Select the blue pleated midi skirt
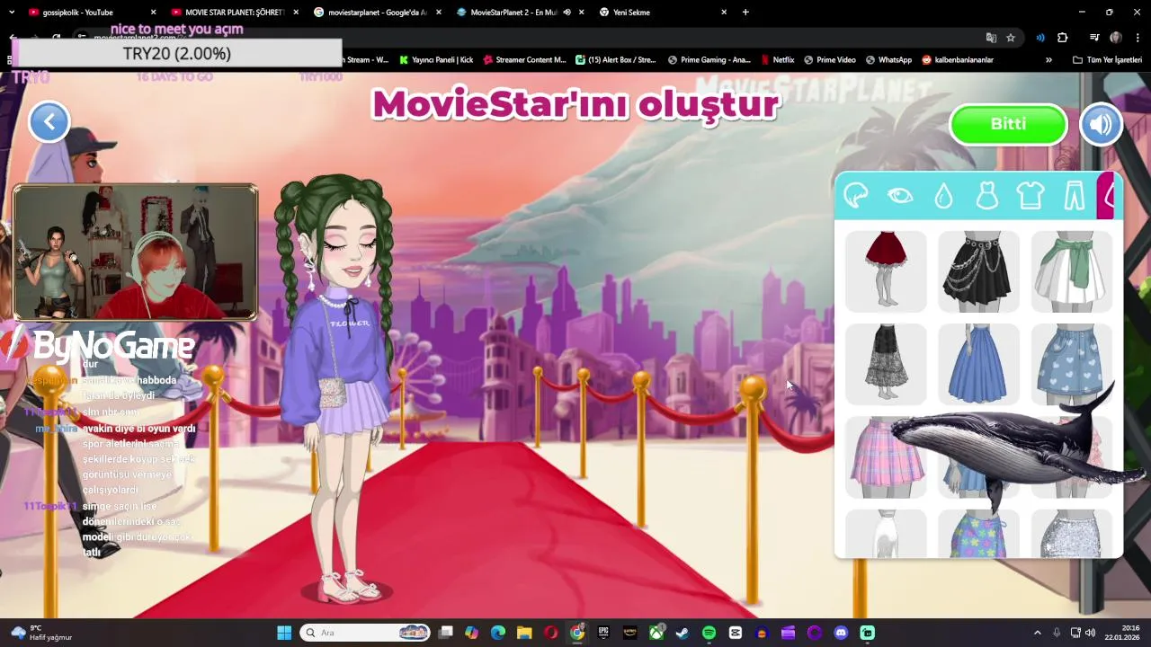The width and height of the screenshot is (1151, 647). [978, 364]
